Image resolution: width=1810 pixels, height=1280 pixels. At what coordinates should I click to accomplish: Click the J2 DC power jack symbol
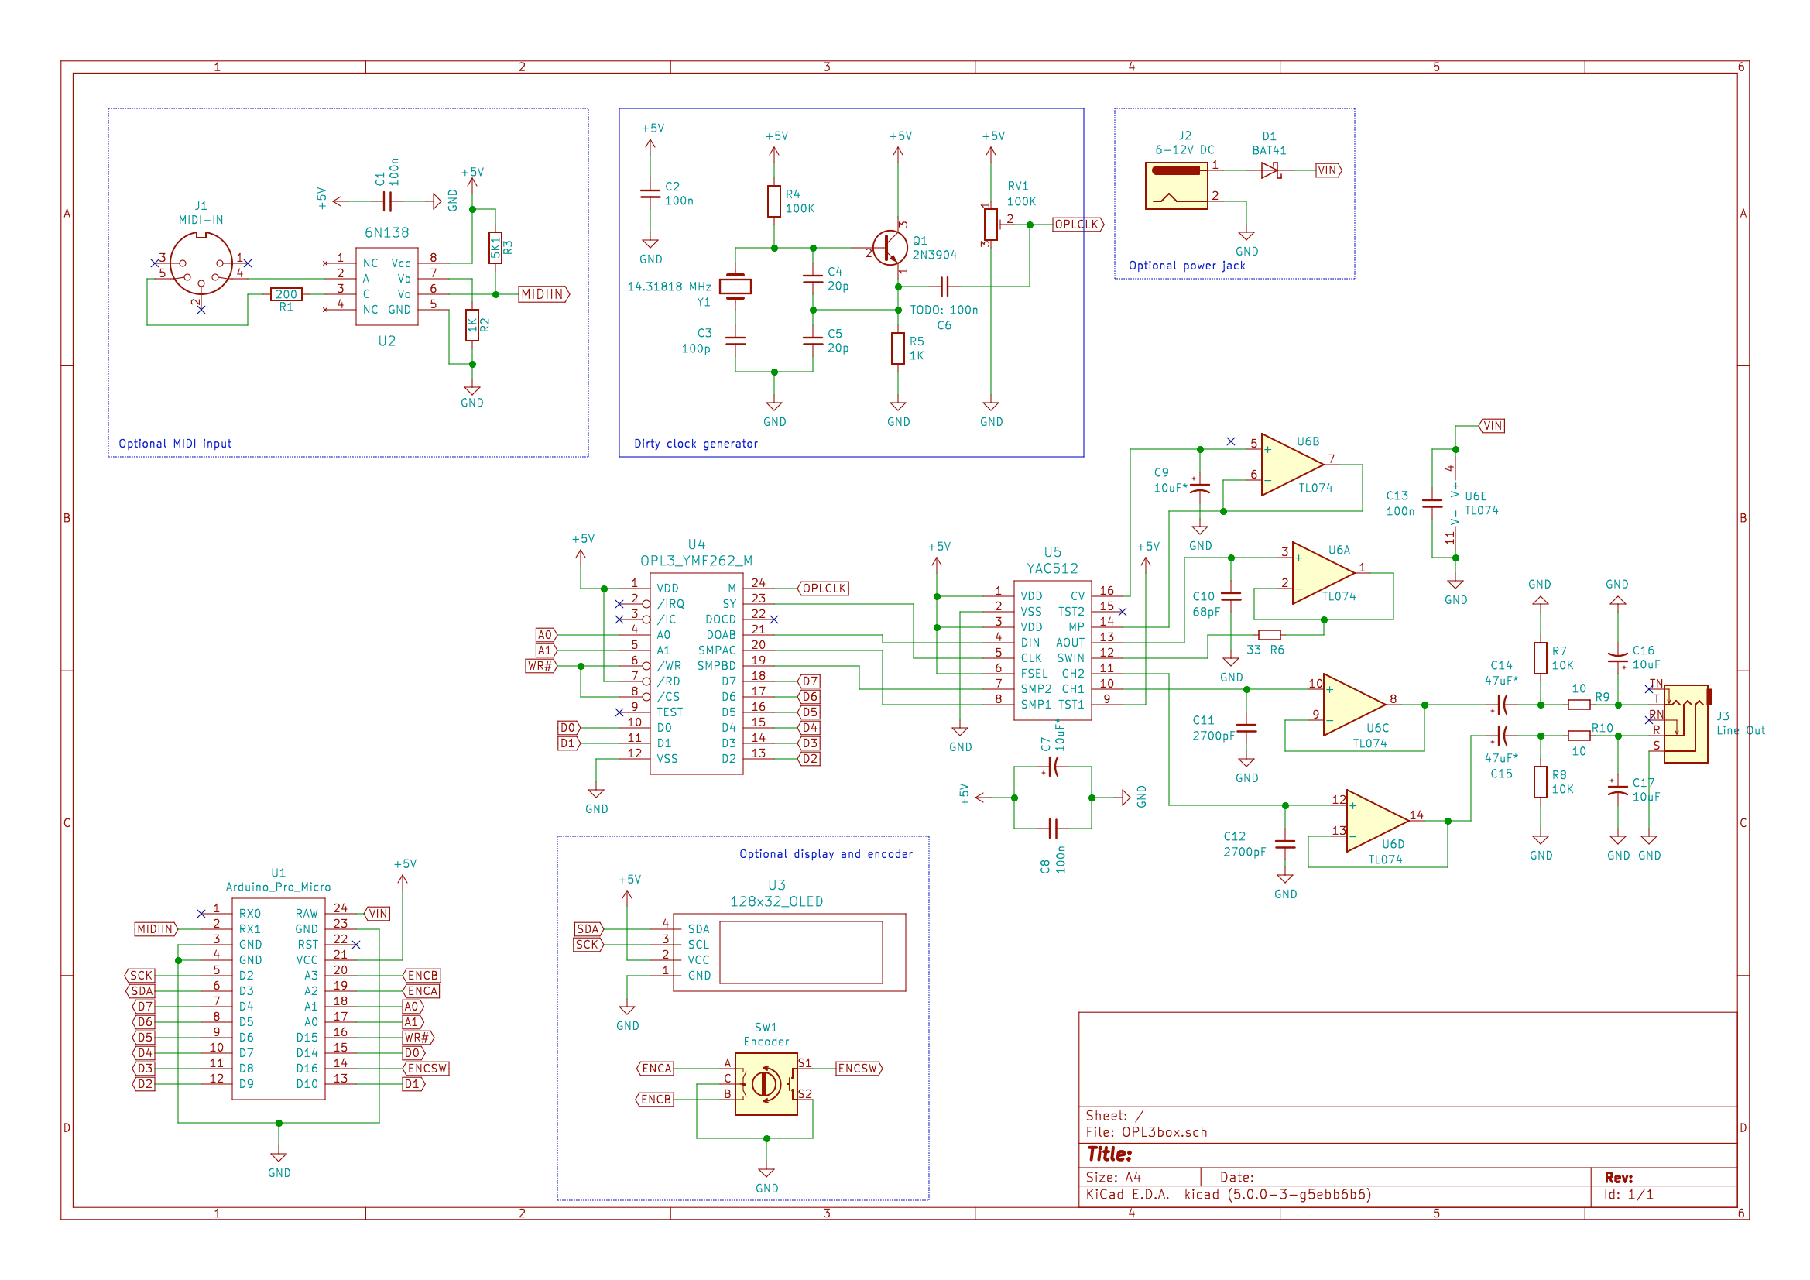1175,185
